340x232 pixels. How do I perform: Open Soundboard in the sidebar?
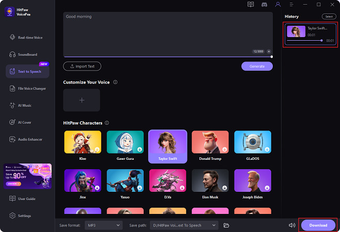pos(27,54)
